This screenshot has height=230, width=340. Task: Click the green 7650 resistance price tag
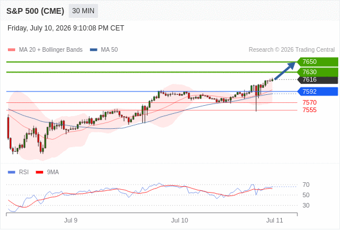click(318, 62)
